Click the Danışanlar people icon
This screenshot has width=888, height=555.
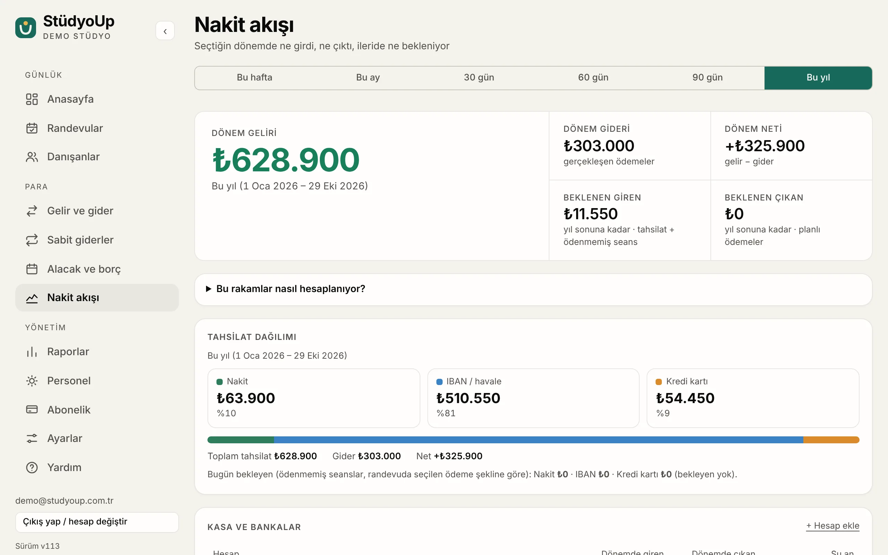[x=32, y=157]
